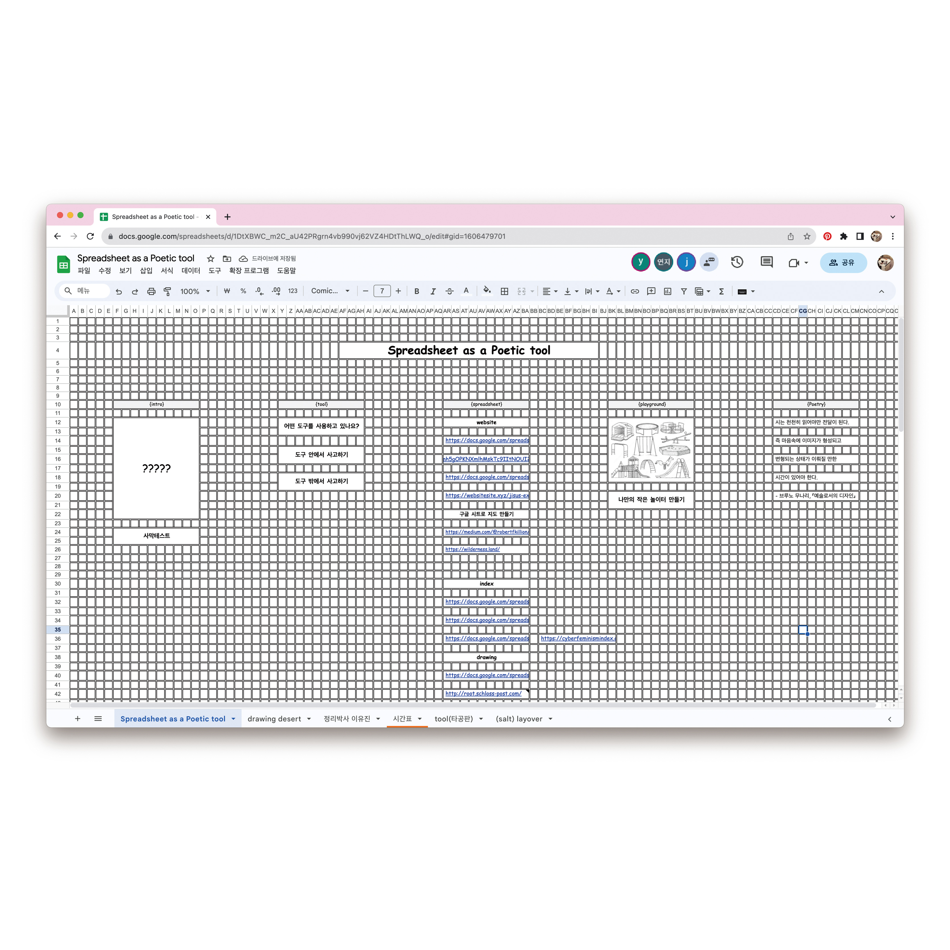Open the 100% zoom dropdown
950x950 pixels.
pos(195,292)
